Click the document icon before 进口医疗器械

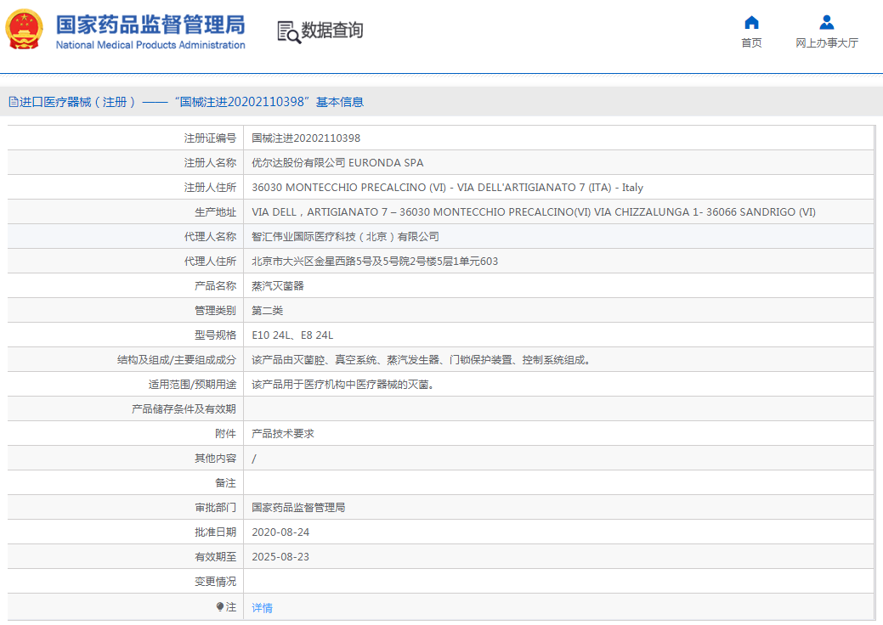13,102
